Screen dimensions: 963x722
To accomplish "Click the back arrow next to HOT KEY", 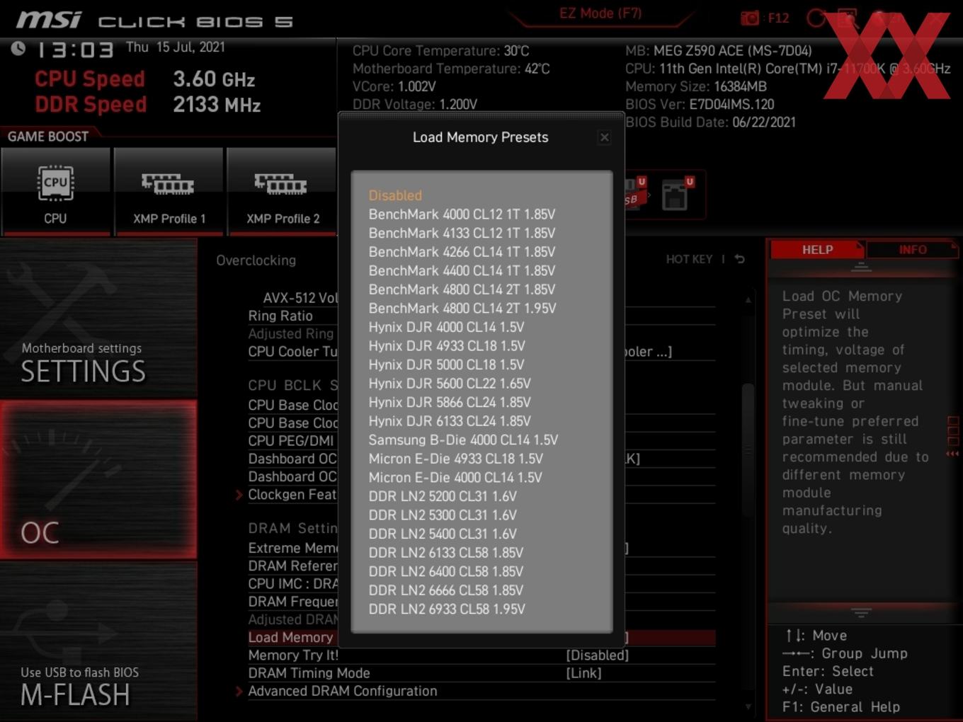I will tap(739, 259).
